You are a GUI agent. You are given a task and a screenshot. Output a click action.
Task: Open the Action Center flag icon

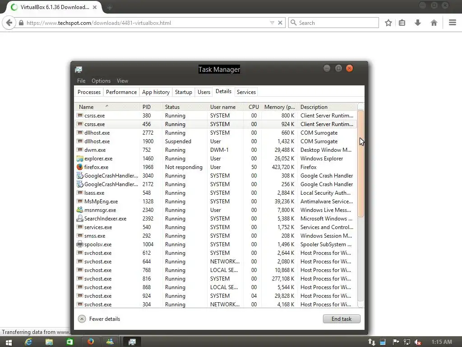click(395, 342)
